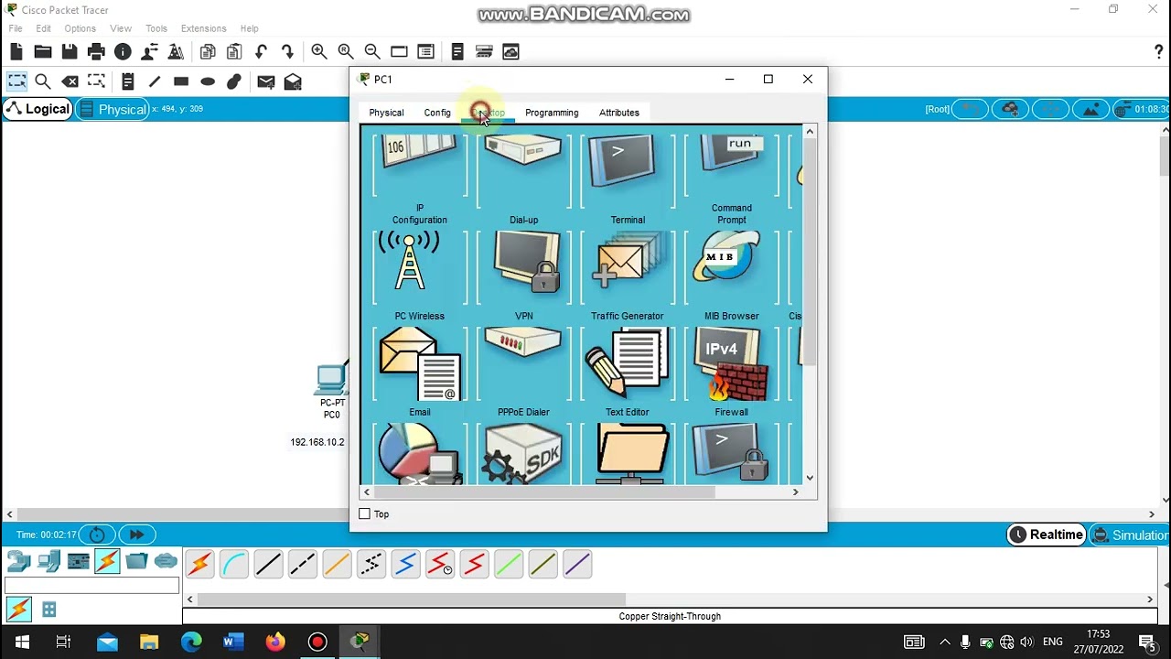Open the Programming tab in PC1
Image resolution: width=1171 pixels, height=659 pixels.
(552, 113)
